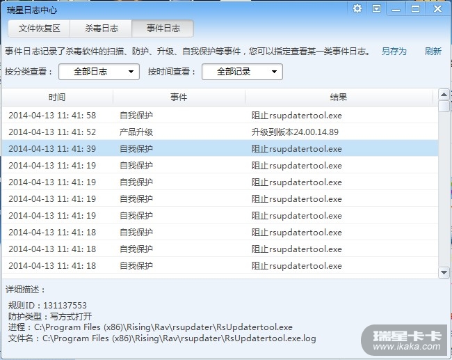Click 升级到版本24.00.14.89 result cell
The width and height of the screenshot is (452, 360).
(295, 132)
